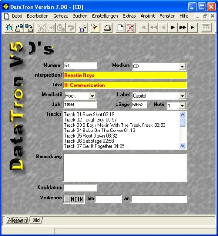
Task: Expand the Musikstil Rock dropdown
Action: (92, 96)
